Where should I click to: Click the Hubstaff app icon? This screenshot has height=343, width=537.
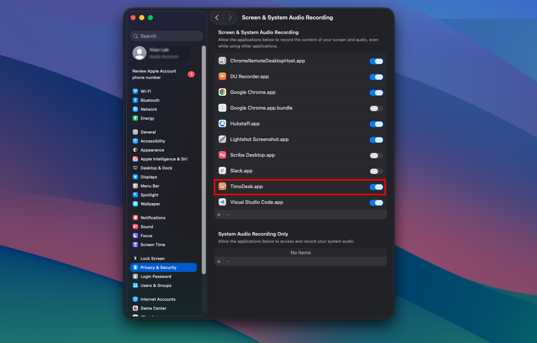222,123
